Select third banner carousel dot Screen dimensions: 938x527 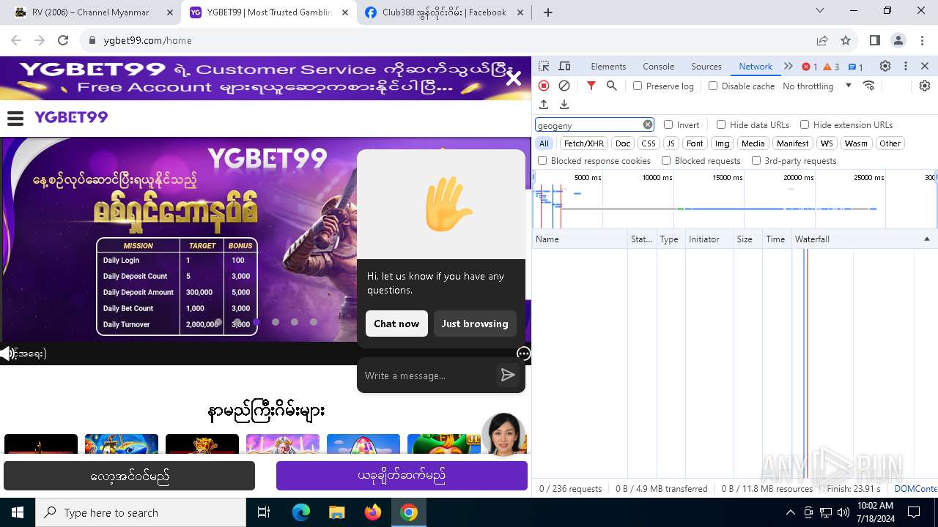(x=256, y=322)
